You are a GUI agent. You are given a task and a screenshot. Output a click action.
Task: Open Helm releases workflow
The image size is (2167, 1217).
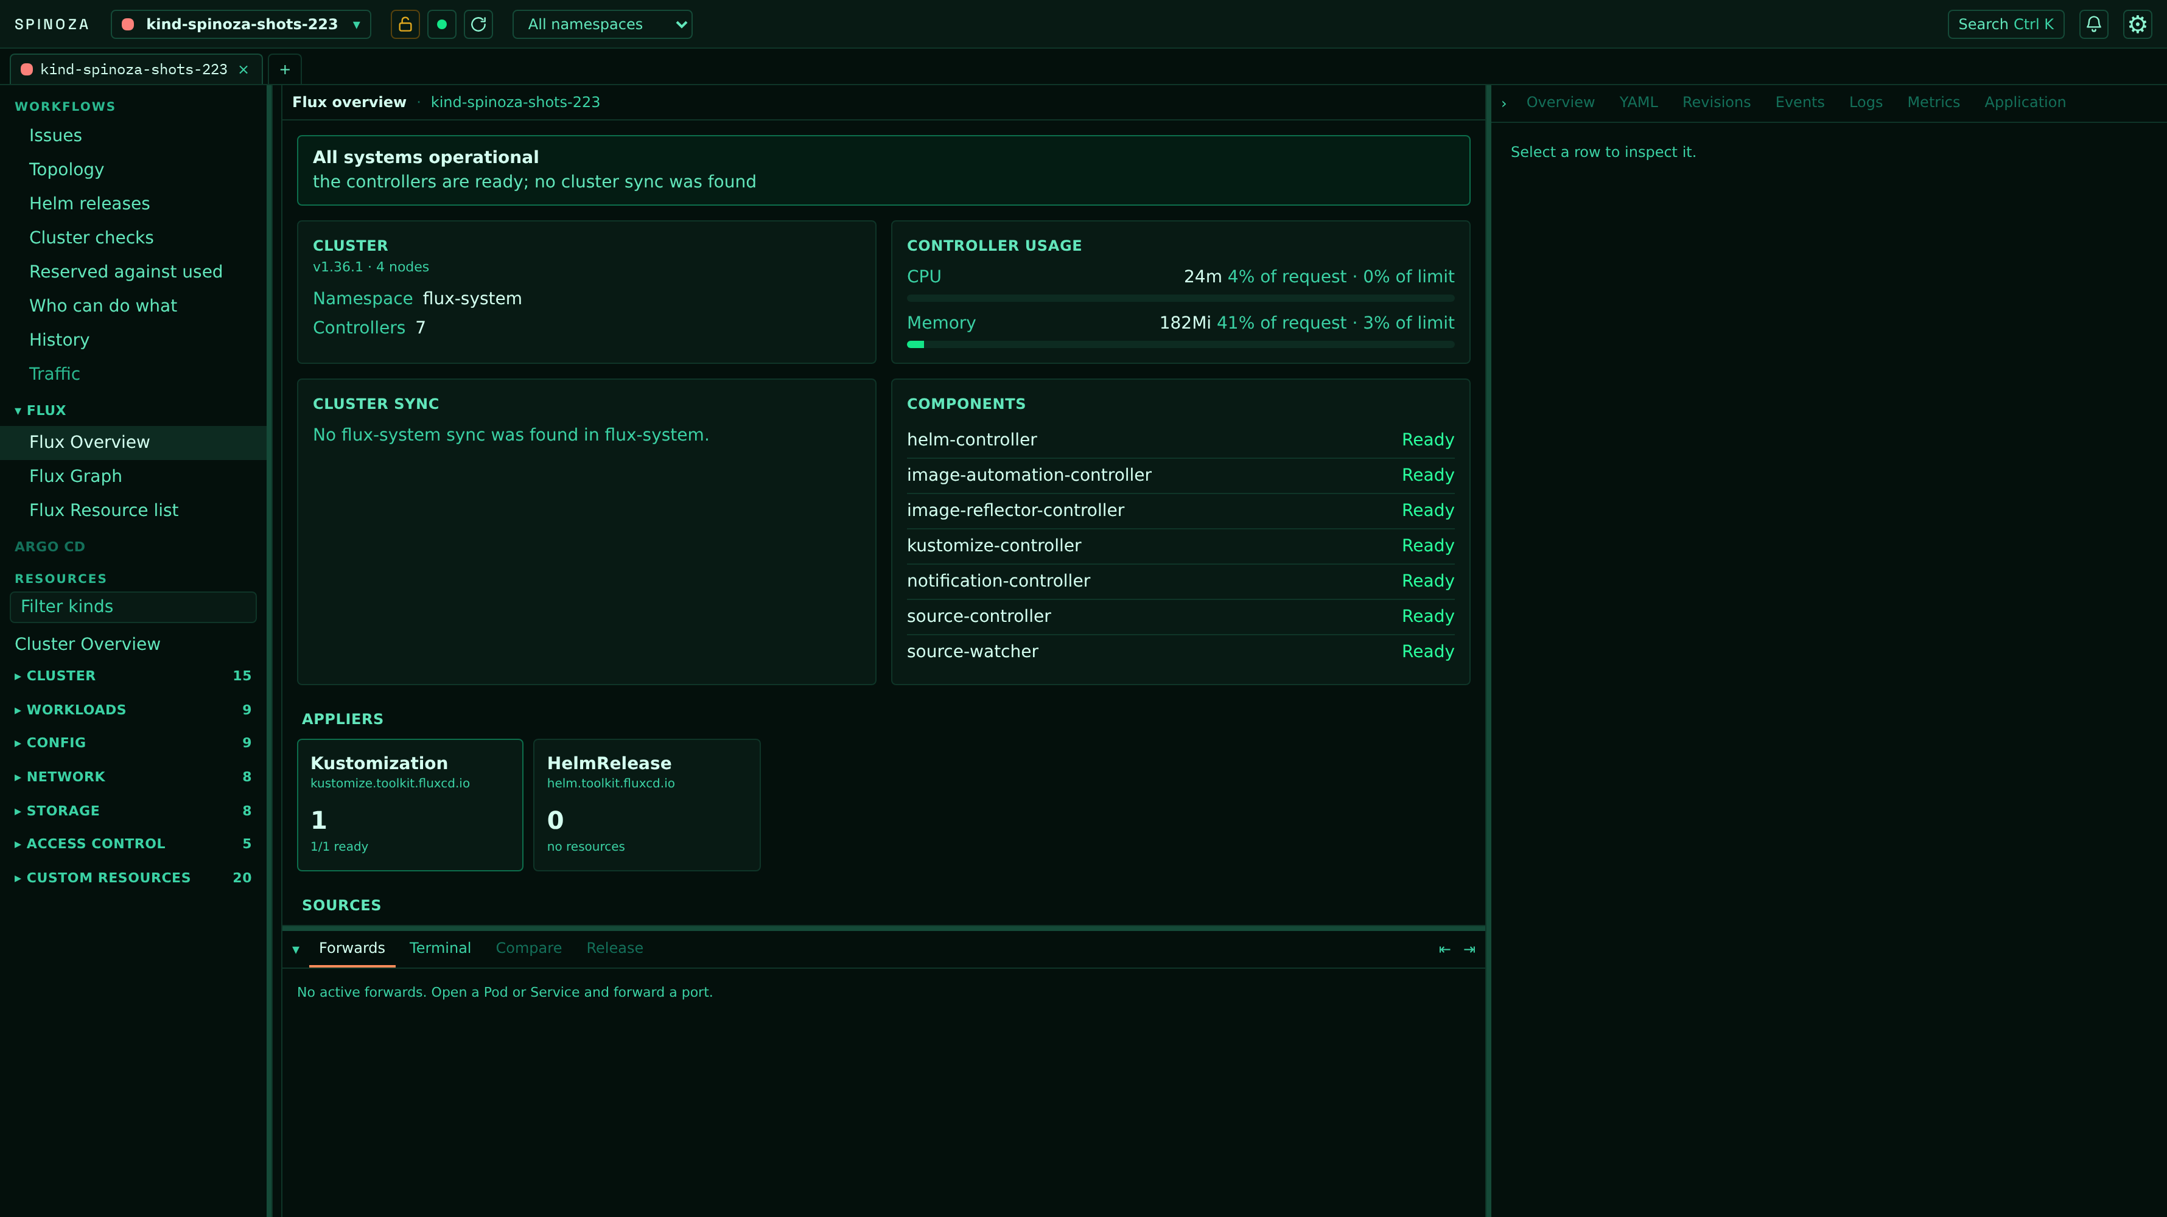133,203
